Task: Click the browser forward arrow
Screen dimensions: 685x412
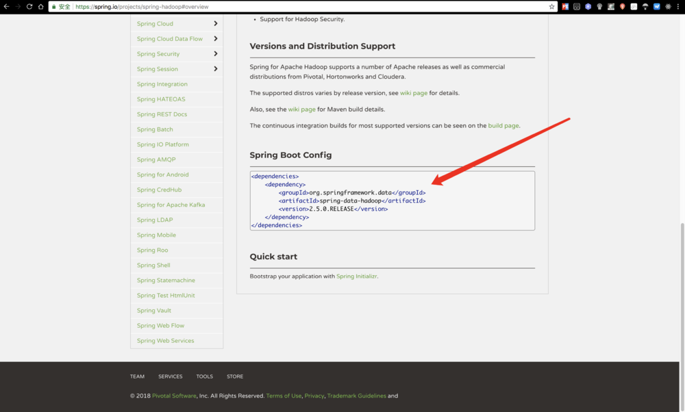Action: pyautogui.click(x=18, y=7)
